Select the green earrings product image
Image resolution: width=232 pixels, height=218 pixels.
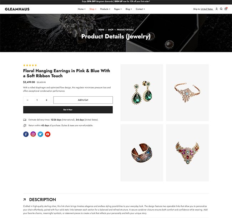142,93
